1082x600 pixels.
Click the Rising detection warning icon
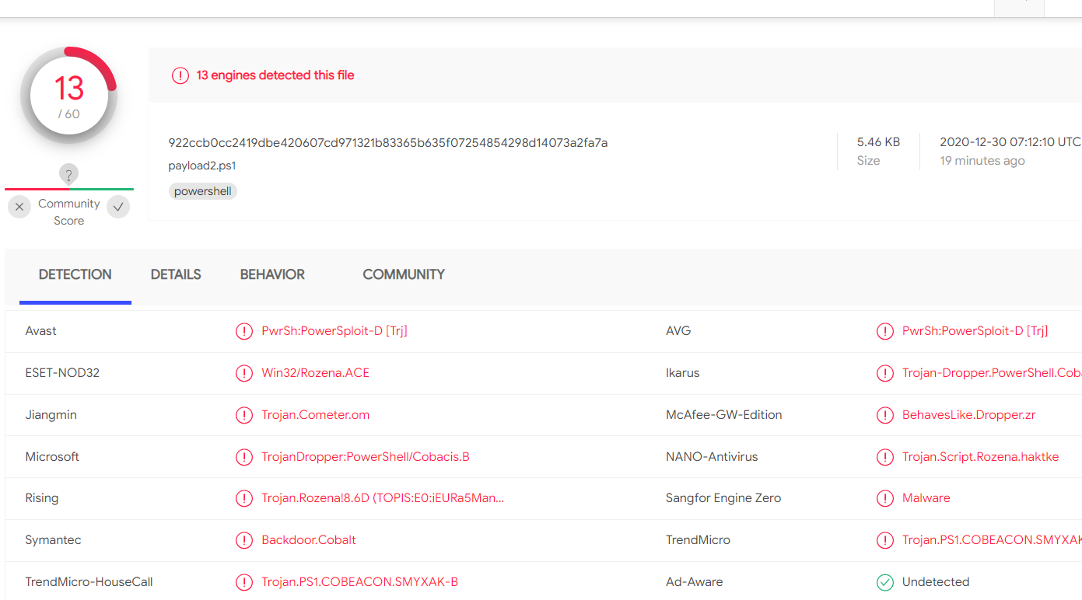pos(244,498)
